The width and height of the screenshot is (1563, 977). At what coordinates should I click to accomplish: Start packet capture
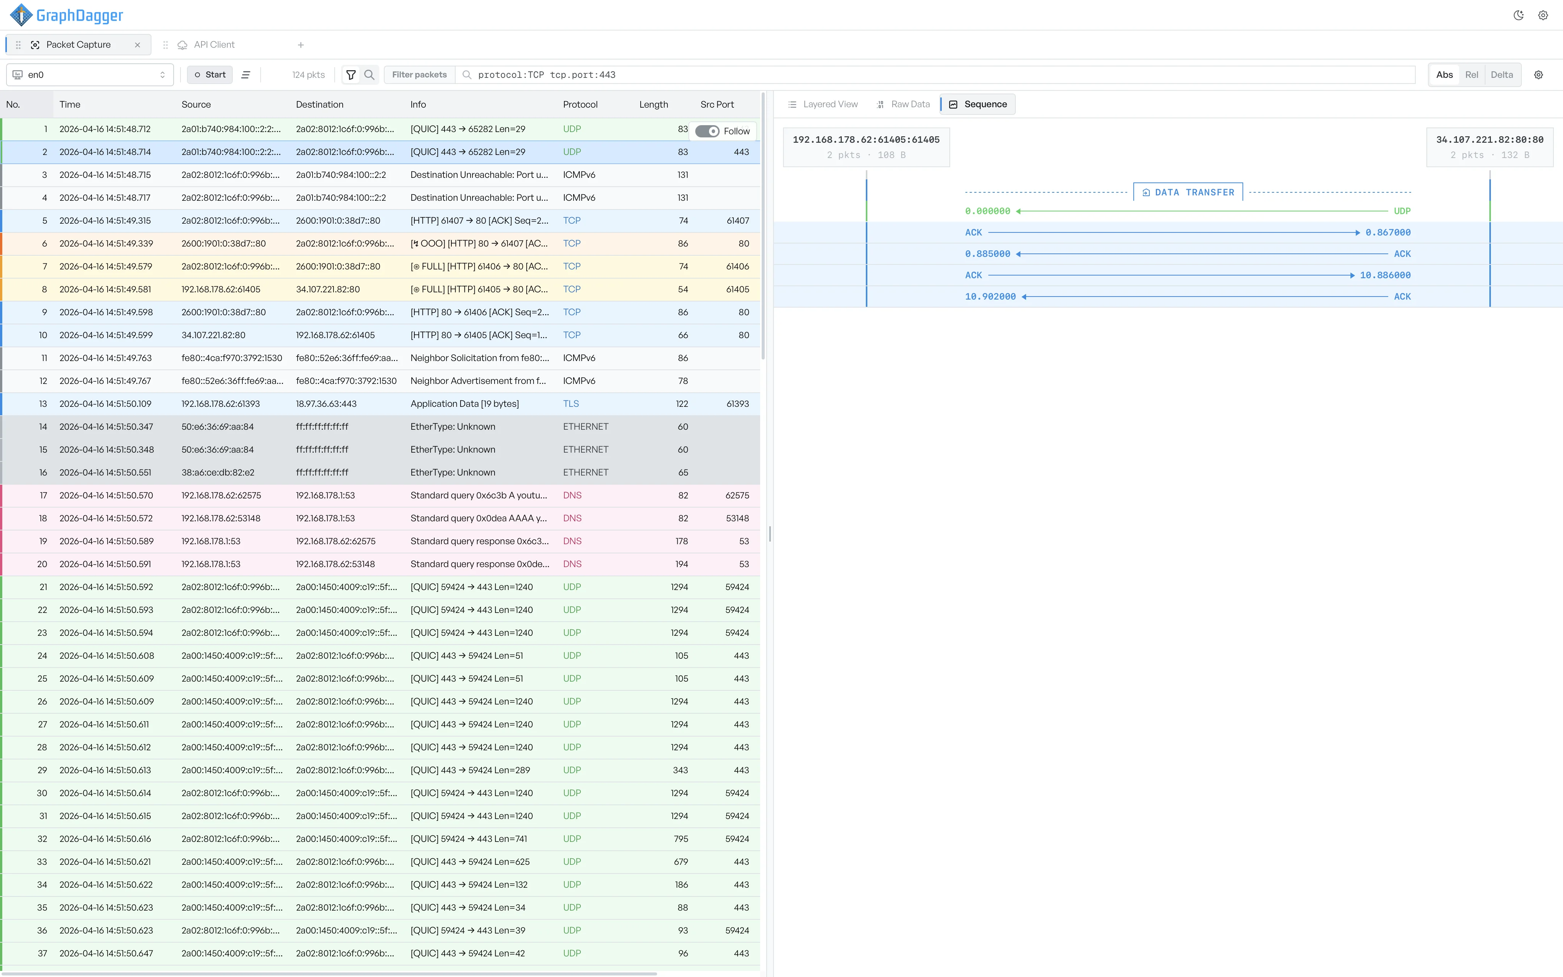(209, 75)
